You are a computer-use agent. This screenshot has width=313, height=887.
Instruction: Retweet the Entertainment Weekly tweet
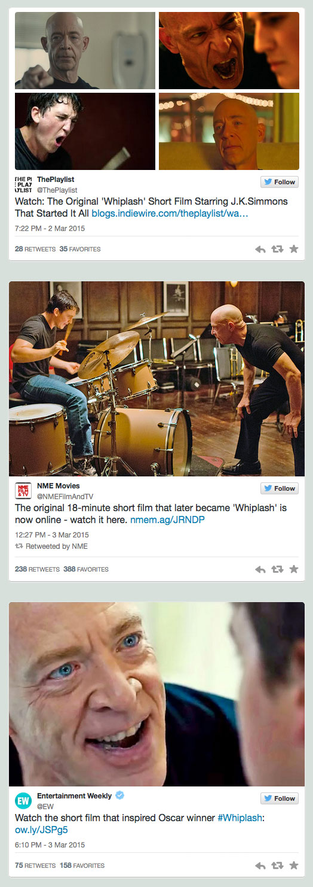[277, 865]
